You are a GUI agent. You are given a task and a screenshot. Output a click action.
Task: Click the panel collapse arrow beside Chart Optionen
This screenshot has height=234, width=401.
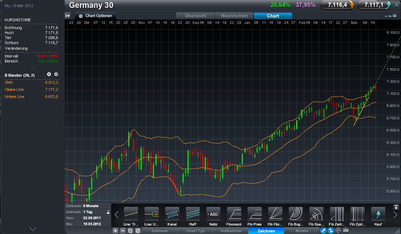(68, 16)
